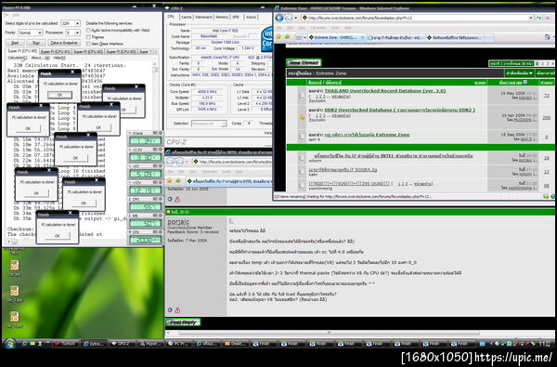Open DDR2 Overclocked Database thread link
This screenshot has width=557, height=367.
click(400, 110)
